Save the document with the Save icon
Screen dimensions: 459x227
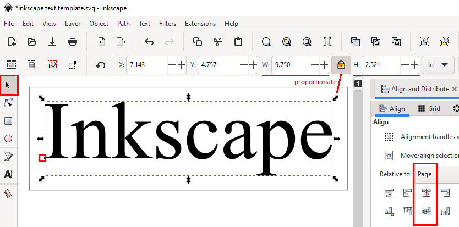(x=52, y=42)
